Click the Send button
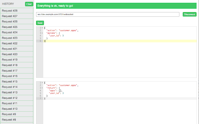 pos(40,23)
